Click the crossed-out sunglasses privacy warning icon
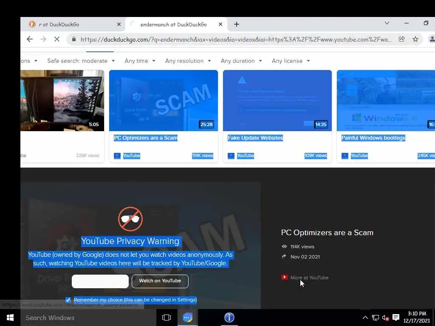 (130, 219)
